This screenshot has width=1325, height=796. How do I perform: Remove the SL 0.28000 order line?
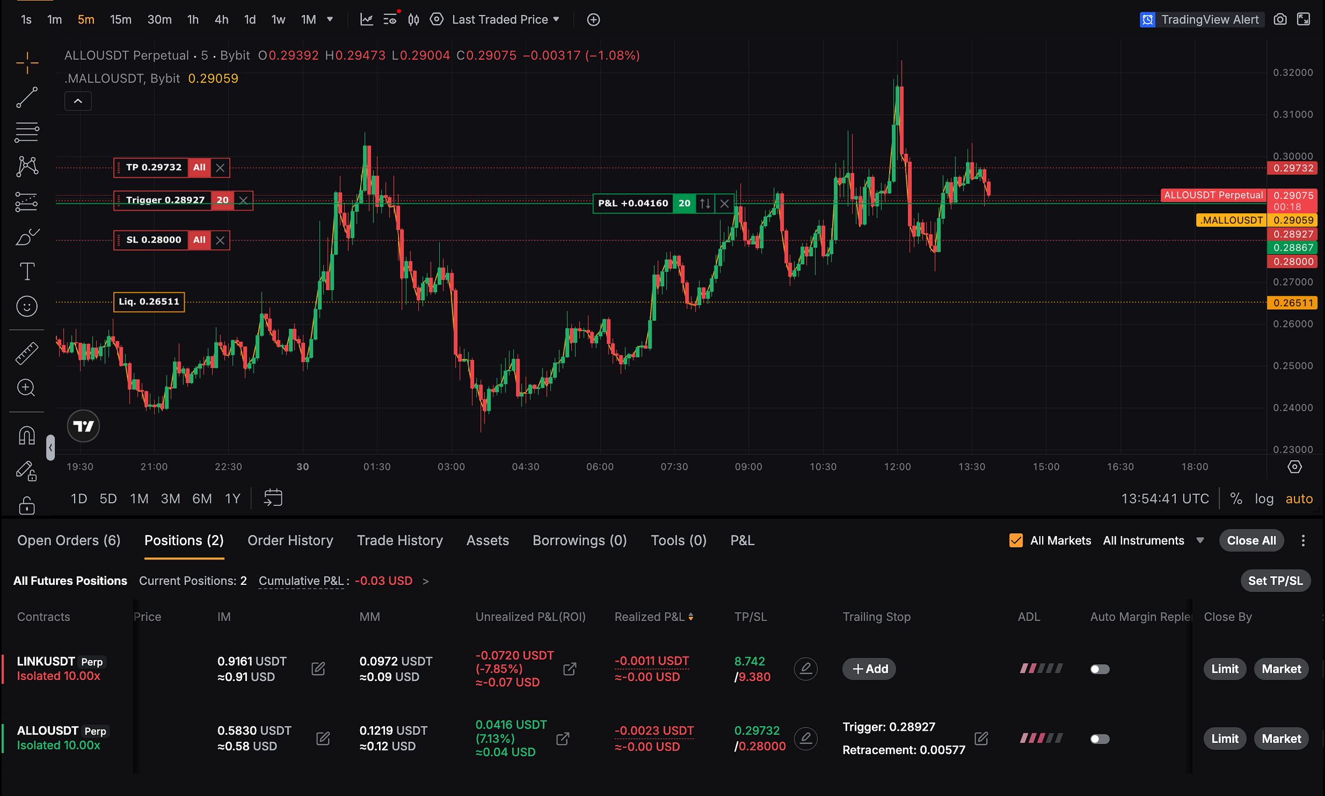(220, 240)
